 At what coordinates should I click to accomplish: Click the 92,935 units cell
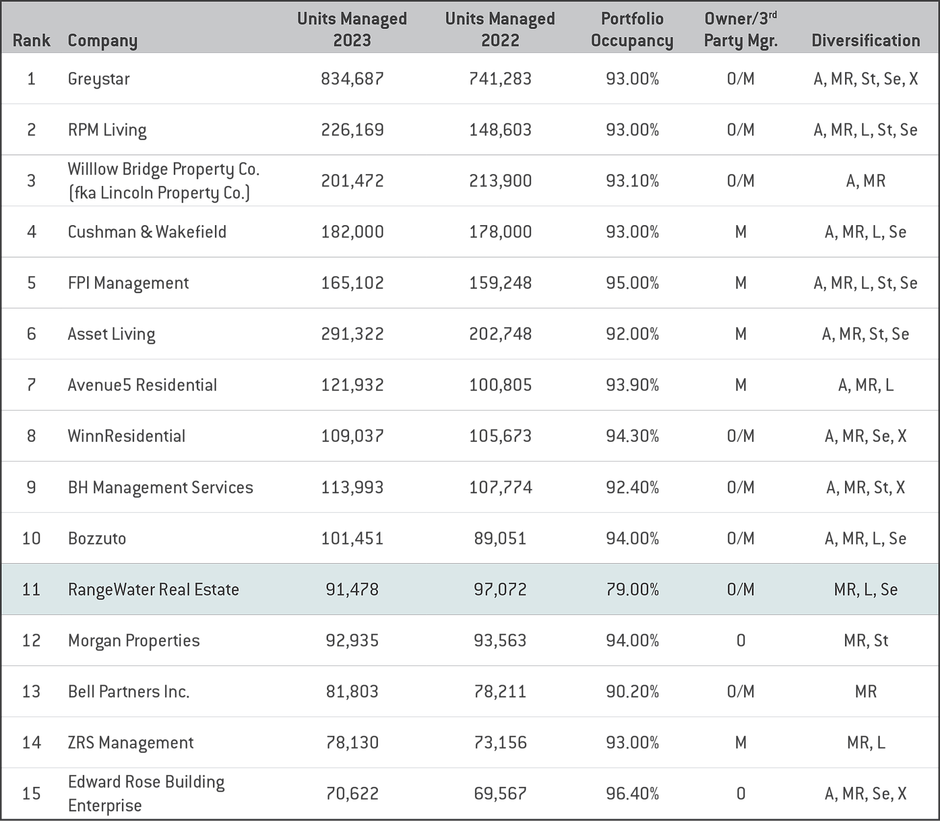coord(352,641)
